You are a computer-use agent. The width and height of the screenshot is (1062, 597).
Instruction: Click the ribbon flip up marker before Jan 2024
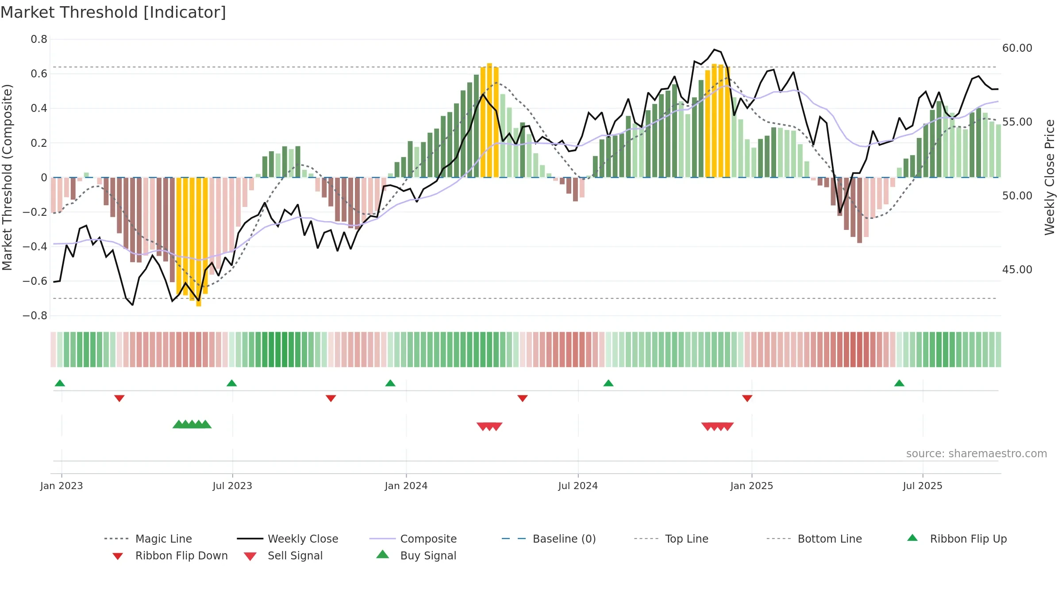coord(390,383)
